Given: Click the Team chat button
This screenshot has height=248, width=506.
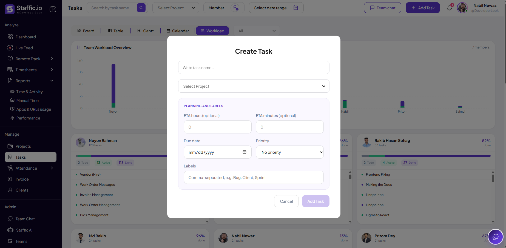Looking at the screenshot, I should pyautogui.click(x=383, y=8).
